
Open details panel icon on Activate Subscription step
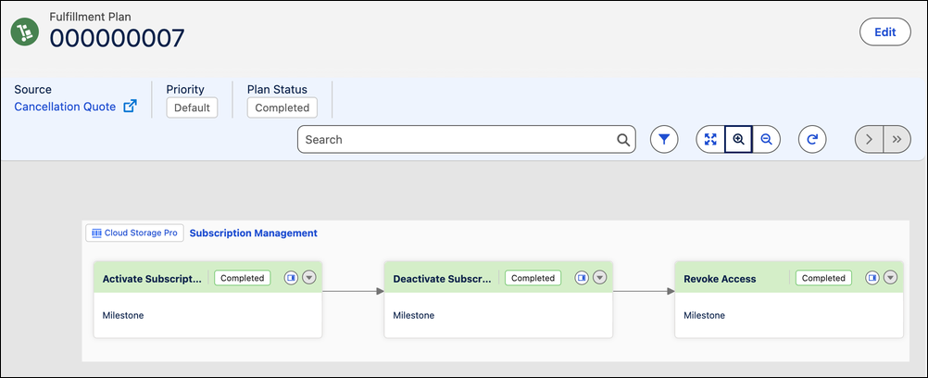click(x=291, y=277)
